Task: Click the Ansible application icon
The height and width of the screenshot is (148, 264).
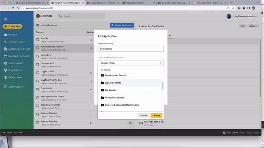Action: tap(38, 40)
